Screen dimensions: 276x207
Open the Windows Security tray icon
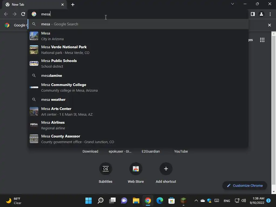209,201
